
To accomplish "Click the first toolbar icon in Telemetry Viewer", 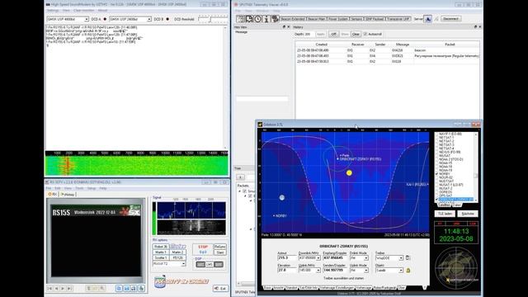I will 240,19.
